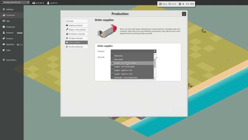
Task: Select the Order supplies tab
Action: pos(76,42)
